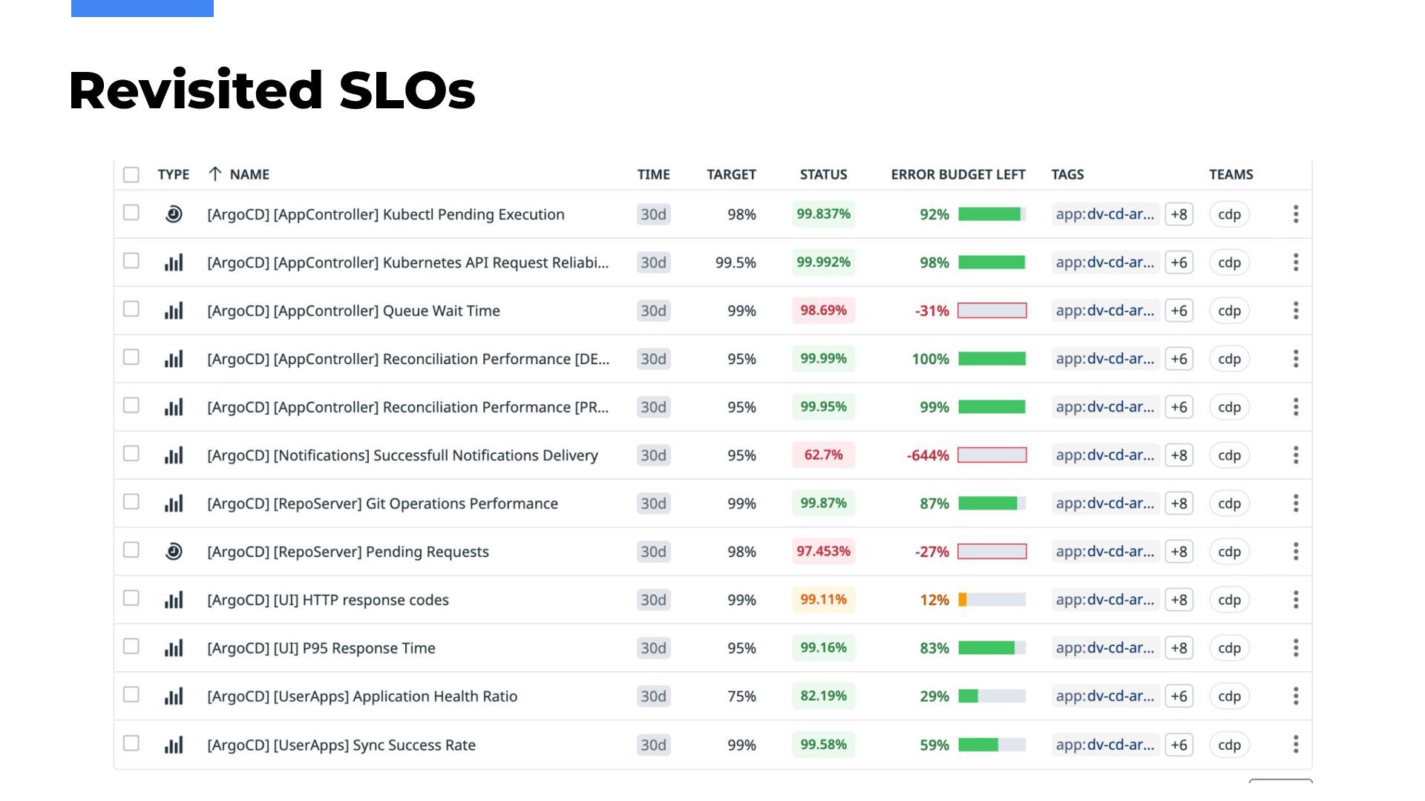
Task: Click the cdp team pill on Sync Success Rate
Action: pos(1230,745)
